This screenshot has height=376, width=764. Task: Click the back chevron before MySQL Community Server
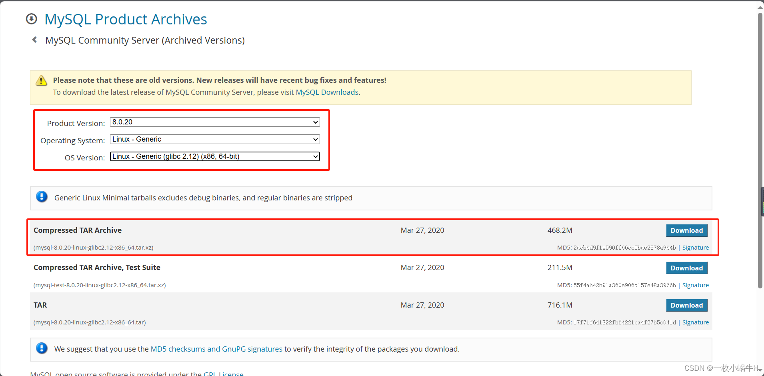click(35, 40)
